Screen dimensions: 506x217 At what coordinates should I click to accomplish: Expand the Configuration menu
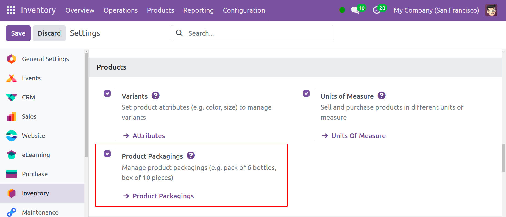pyautogui.click(x=244, y=10)
